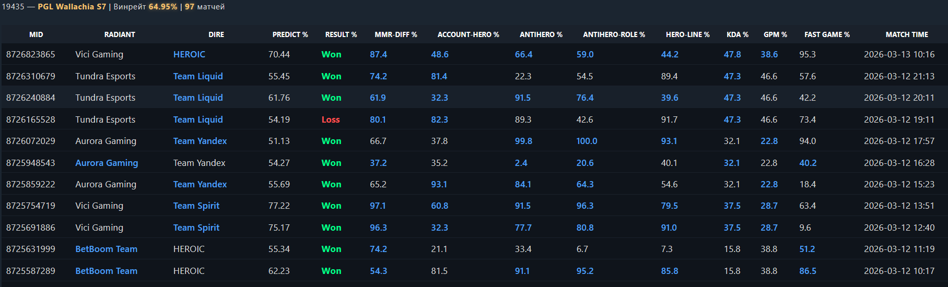Click MMR-diff value 97.1

[378, 206]
